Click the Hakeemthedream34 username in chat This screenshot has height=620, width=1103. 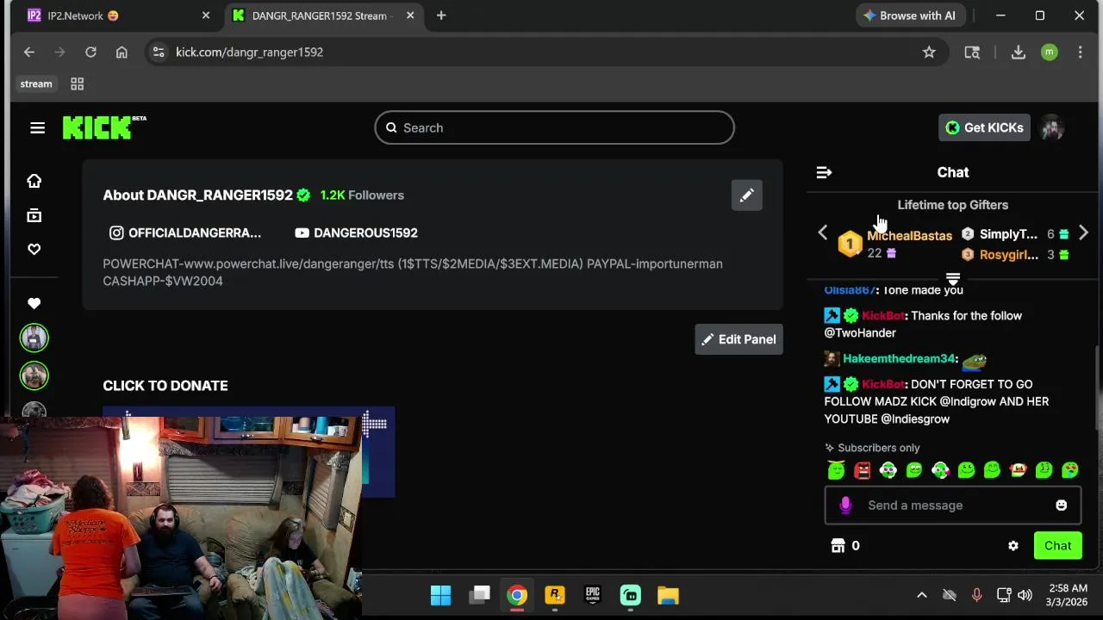(x=899, y=358)
